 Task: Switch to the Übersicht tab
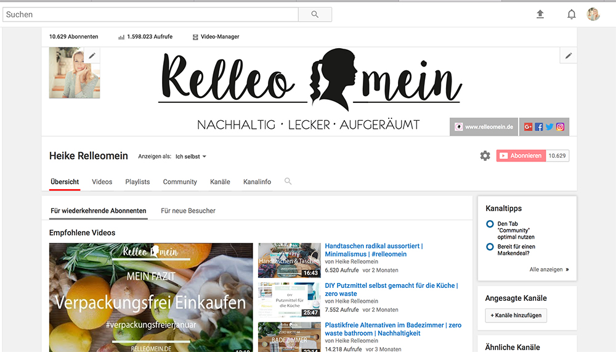click(x=65, y=182)
